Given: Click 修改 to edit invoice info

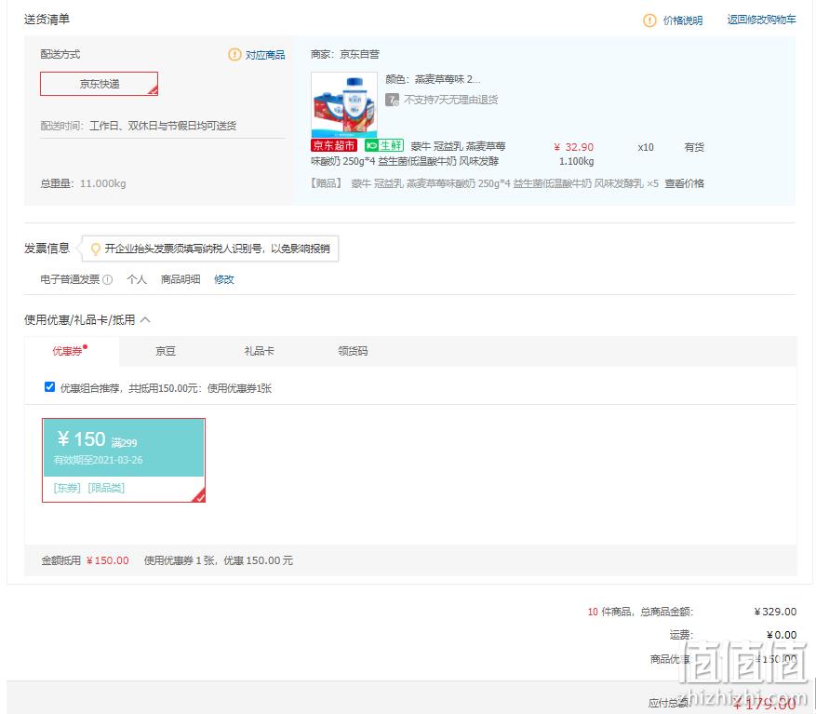Looking at the screenshot, I should coord(224,279).
